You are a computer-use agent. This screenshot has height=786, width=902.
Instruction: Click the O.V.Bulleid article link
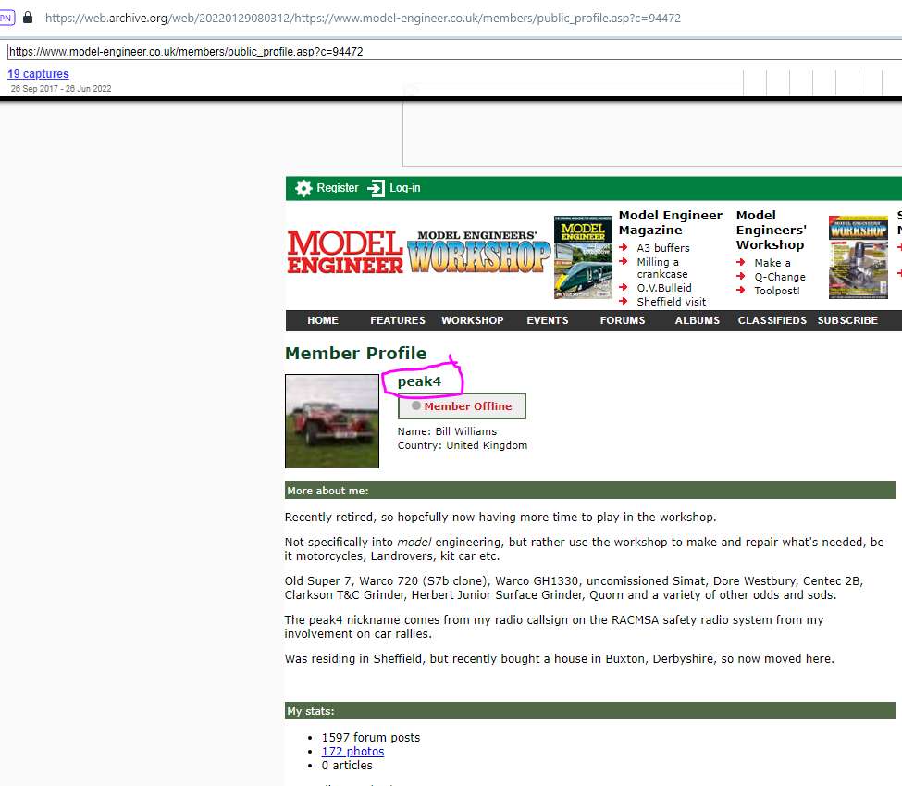[x=664, y=287]
